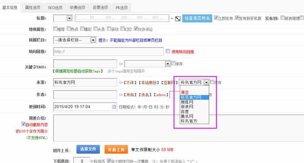Switch to the 收费选项 tab
The width and height of the screenshot is (304, 163).
(78, 7)
